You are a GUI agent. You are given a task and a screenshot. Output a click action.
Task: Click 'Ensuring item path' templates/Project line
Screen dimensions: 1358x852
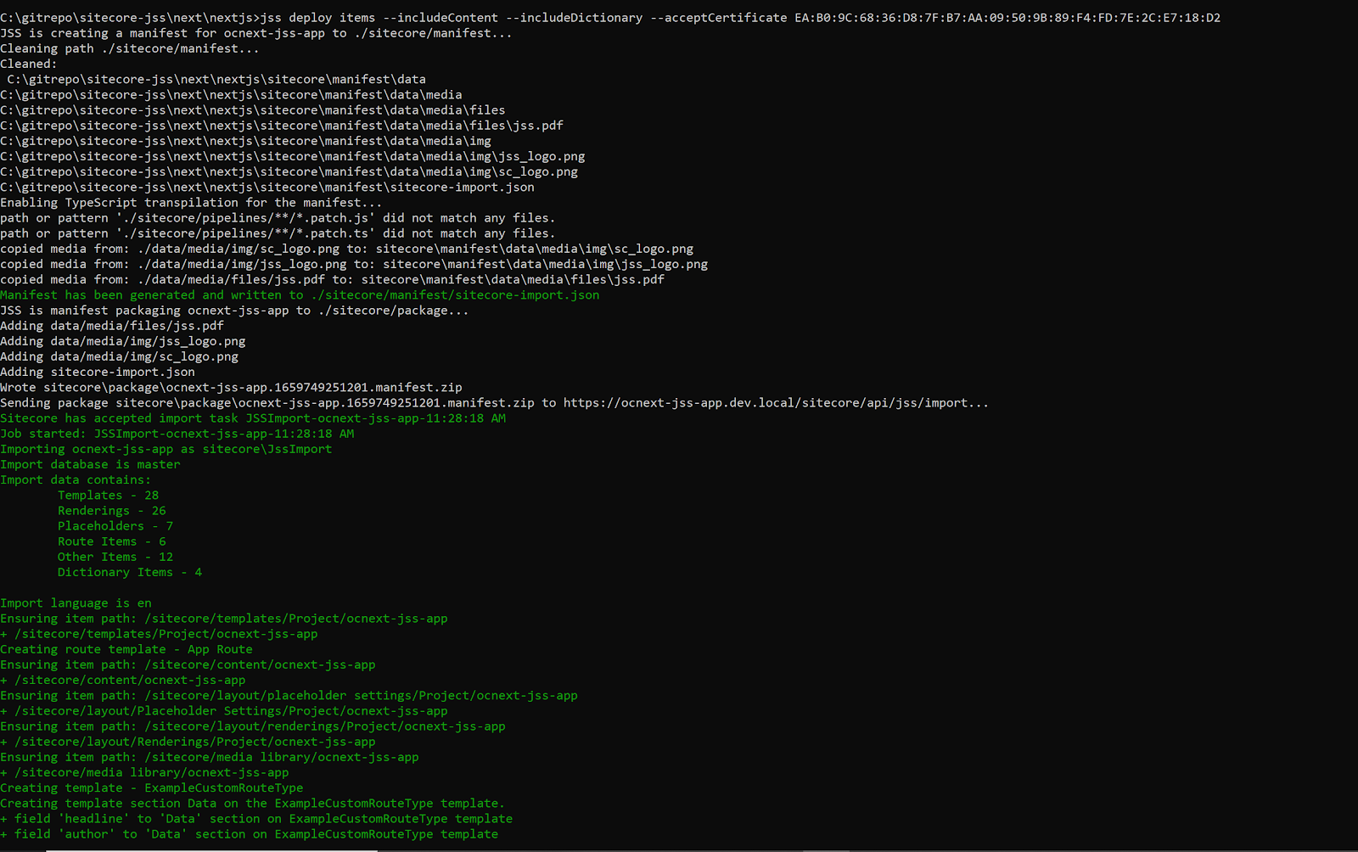pyautogui.click(x=224, y=619)
